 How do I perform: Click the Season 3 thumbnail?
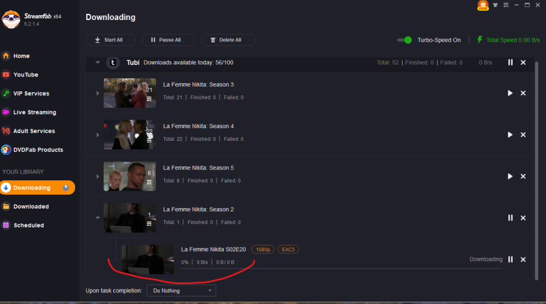[x=130, y=93]
